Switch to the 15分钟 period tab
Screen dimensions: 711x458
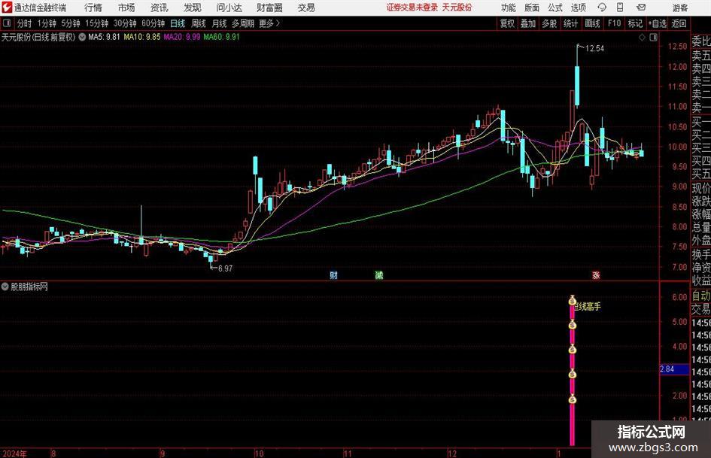(96, 23)
